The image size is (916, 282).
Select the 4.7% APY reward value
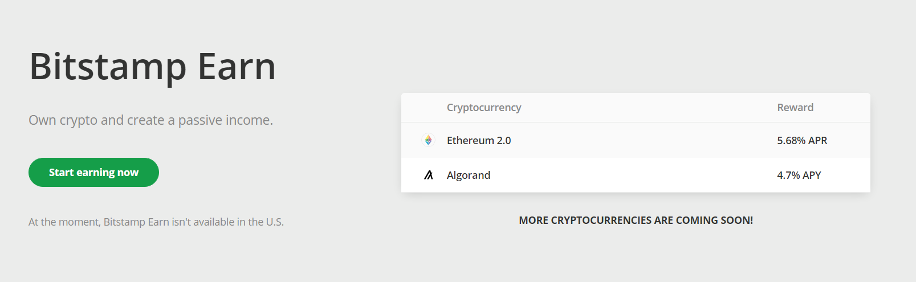click(x=799, y=175)
